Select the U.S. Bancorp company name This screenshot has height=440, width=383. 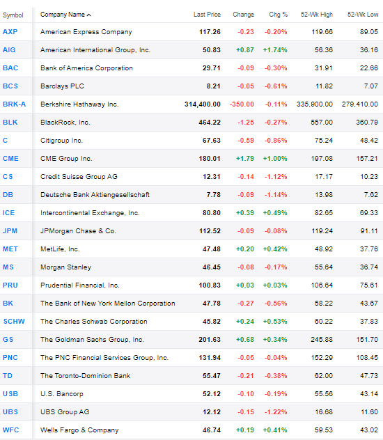pyautogui.click(x=62, y=393)
